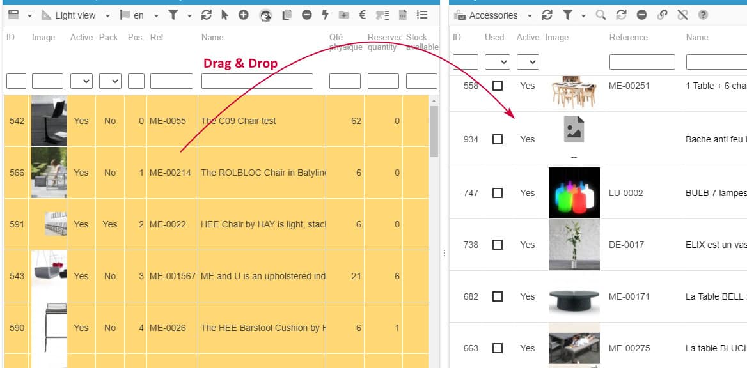
Task: Click the search magnifier in Accessories toolbar
Action: 600,15
